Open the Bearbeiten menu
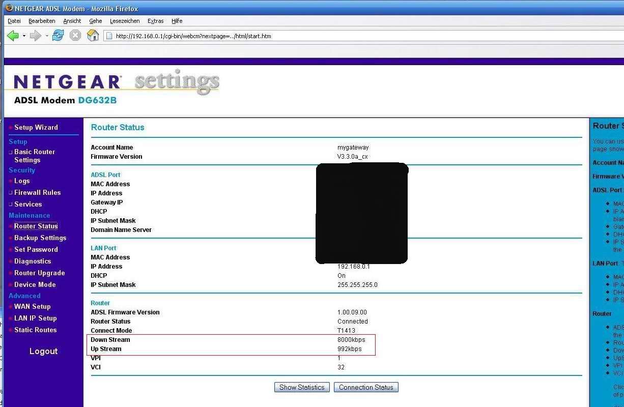This screenshot has width=624, height=407. coord(42,21)
